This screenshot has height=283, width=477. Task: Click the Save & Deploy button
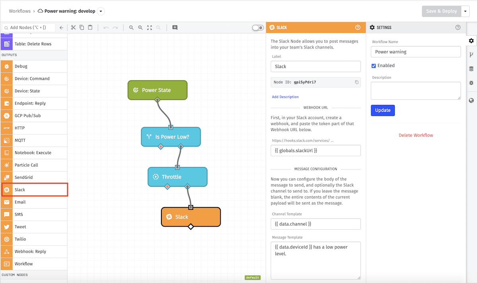441,11
